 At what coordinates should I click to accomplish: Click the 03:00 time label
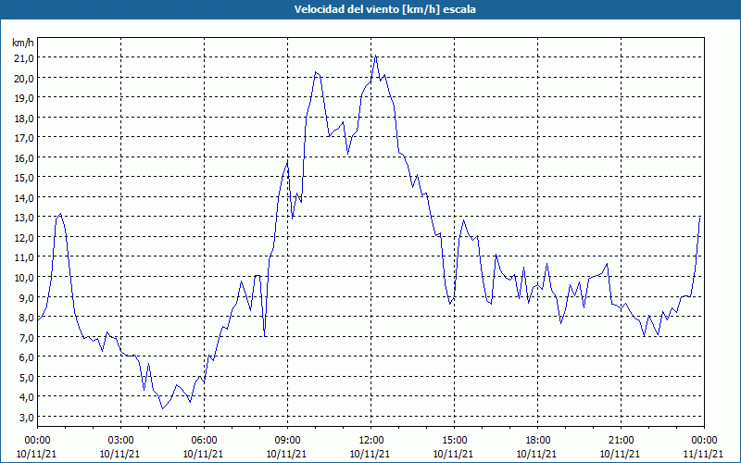point(121,441)
